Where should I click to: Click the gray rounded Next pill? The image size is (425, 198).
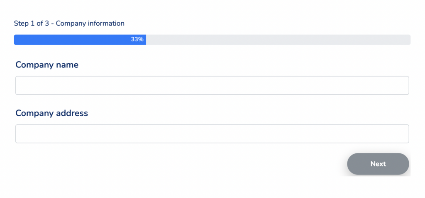[378, 164]
